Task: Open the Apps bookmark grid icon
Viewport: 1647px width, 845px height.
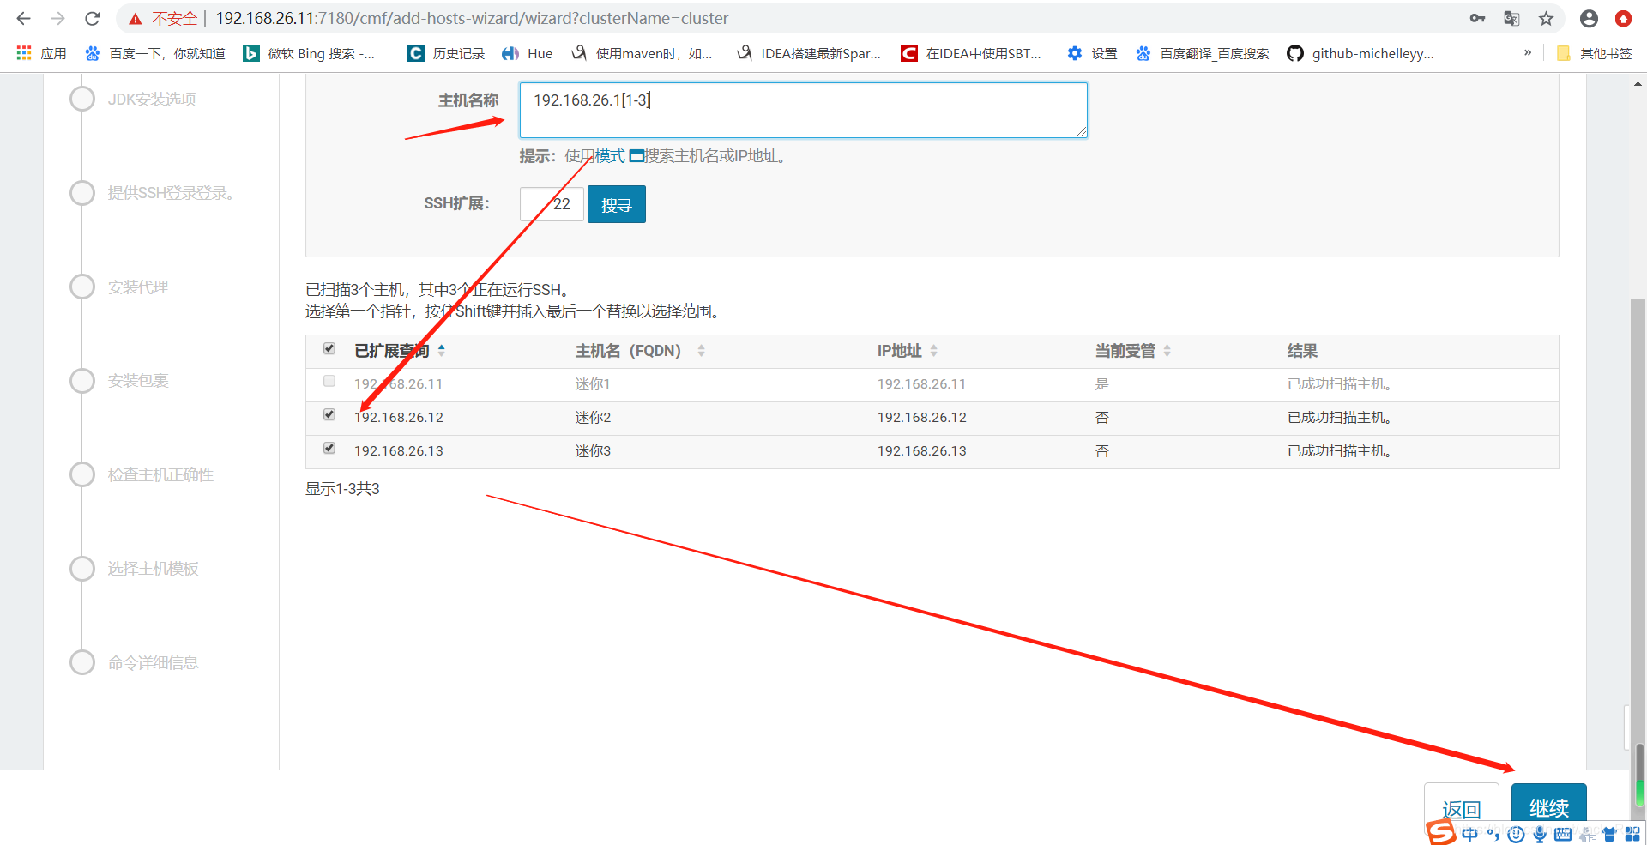Action: click(x=24, y=53)
